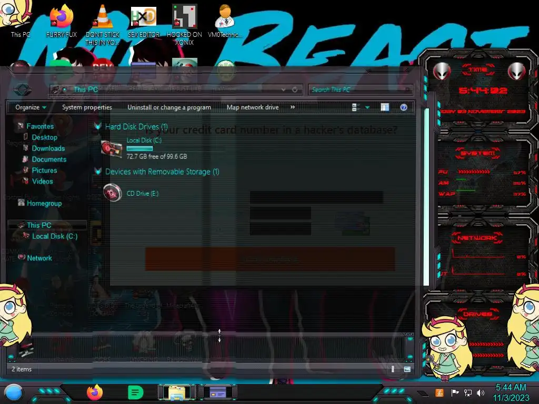Open the VLC cone desktop shortcut
The height and width of the screenshot is (404, 539).
pyautogui.click(x=103, y=24)
